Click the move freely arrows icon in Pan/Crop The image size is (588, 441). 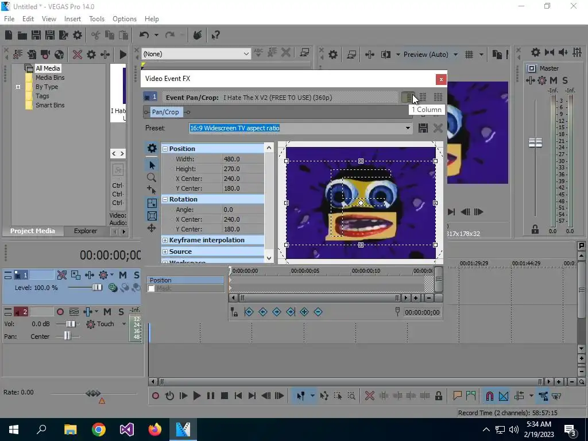pyautogui.click(x=152, y=228)
